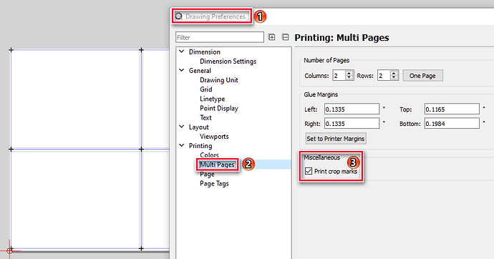Click the Dimension category label
Image resolution: width=494 pixels, height=259 pixels.
point(205,52)
